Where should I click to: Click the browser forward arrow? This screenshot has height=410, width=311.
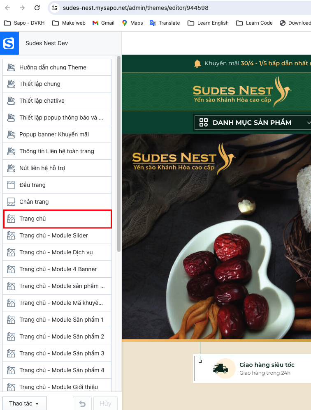click(22, 8)
